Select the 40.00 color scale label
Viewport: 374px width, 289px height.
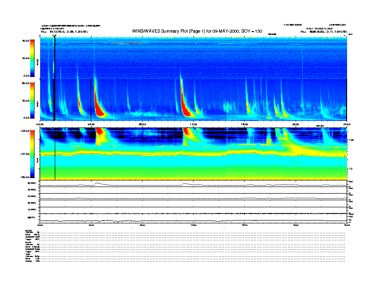coord(26,41)
